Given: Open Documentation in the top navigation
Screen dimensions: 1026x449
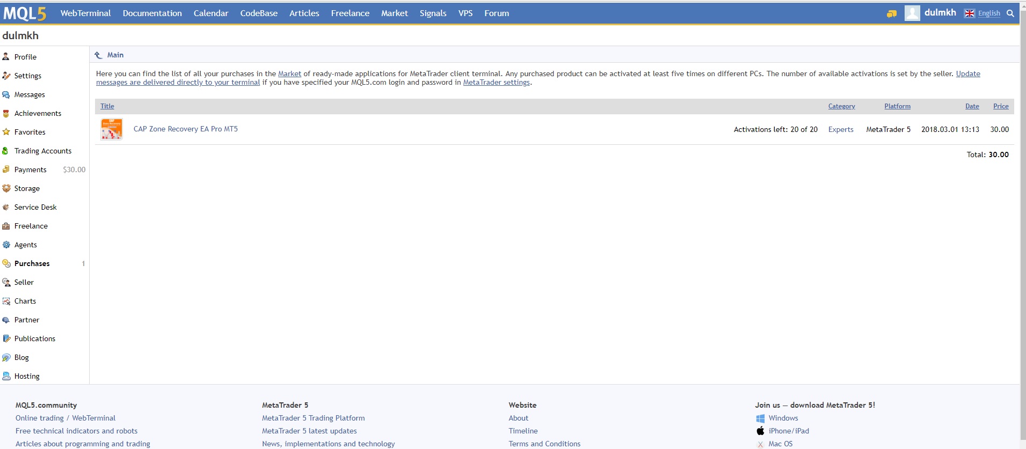Looking at the screenshot, I should [x=152, y=13].
